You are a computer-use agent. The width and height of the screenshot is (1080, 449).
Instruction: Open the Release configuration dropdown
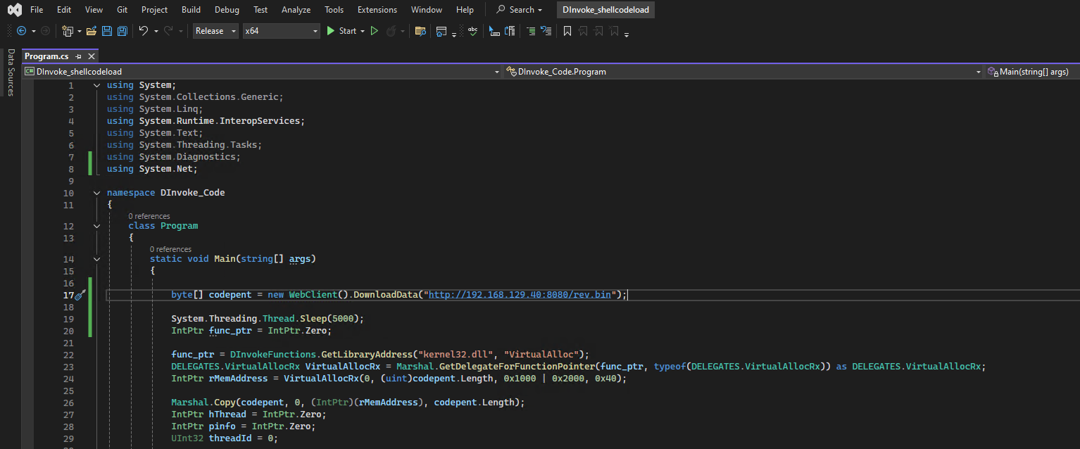click(x=215, y=31)
